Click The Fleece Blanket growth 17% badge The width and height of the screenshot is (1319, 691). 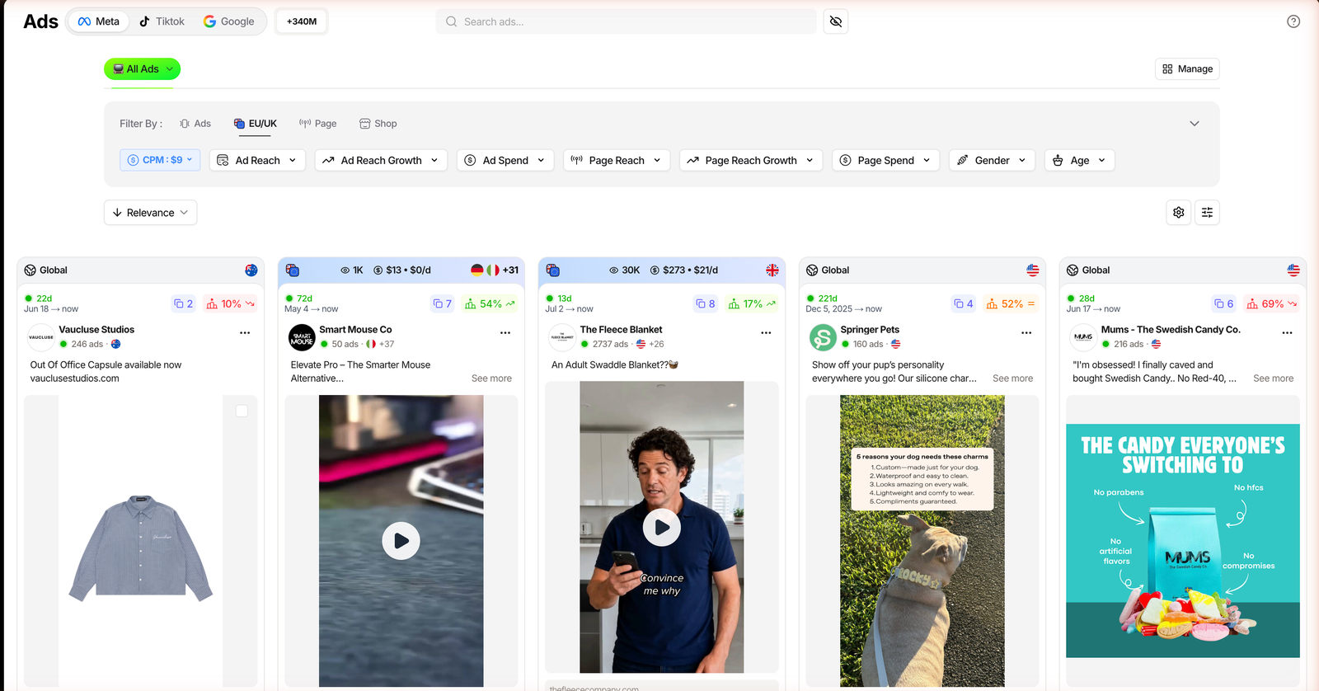(752, 304)
